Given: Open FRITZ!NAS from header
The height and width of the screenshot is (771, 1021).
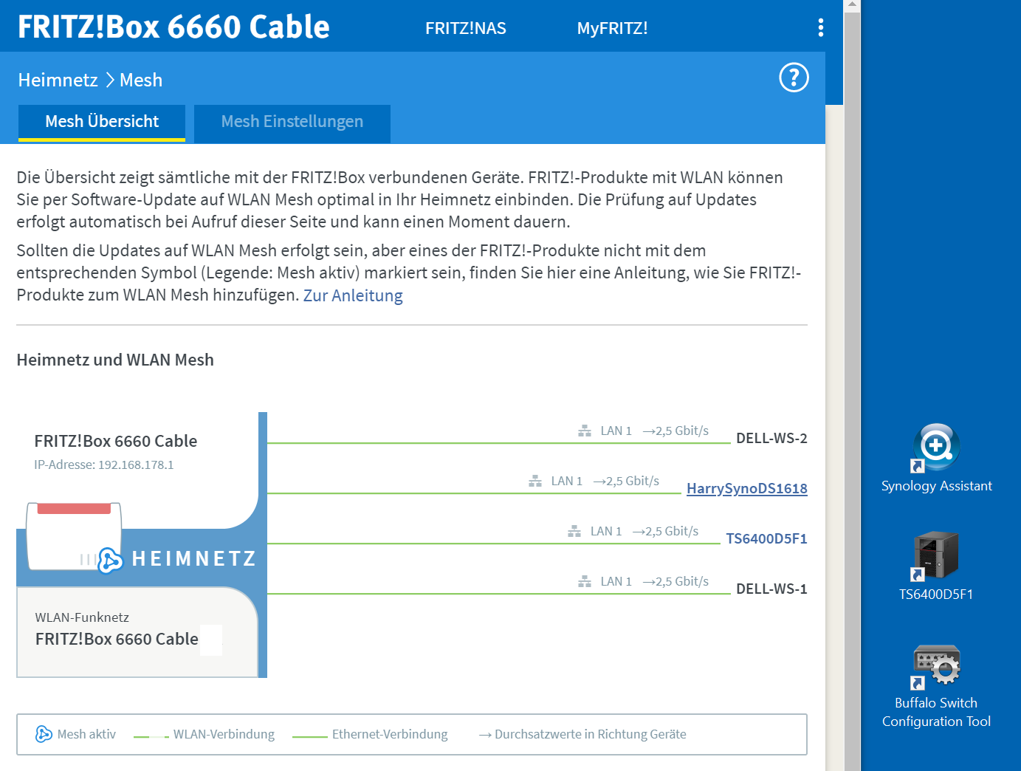Looking at the screenshot, I should coord(465,29).
